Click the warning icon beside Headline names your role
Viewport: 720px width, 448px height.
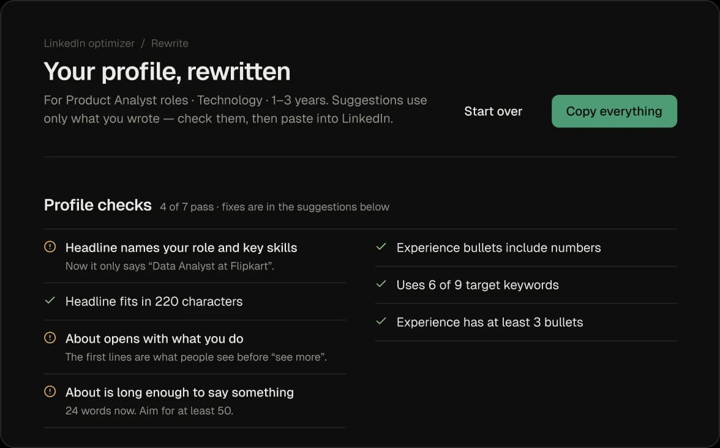click(x=50, y=247)
